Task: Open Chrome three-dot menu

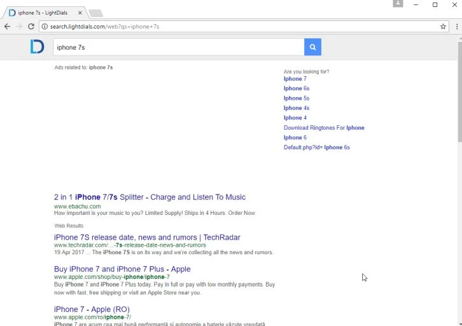Action: pyautogui.click(x=457, y=27)
